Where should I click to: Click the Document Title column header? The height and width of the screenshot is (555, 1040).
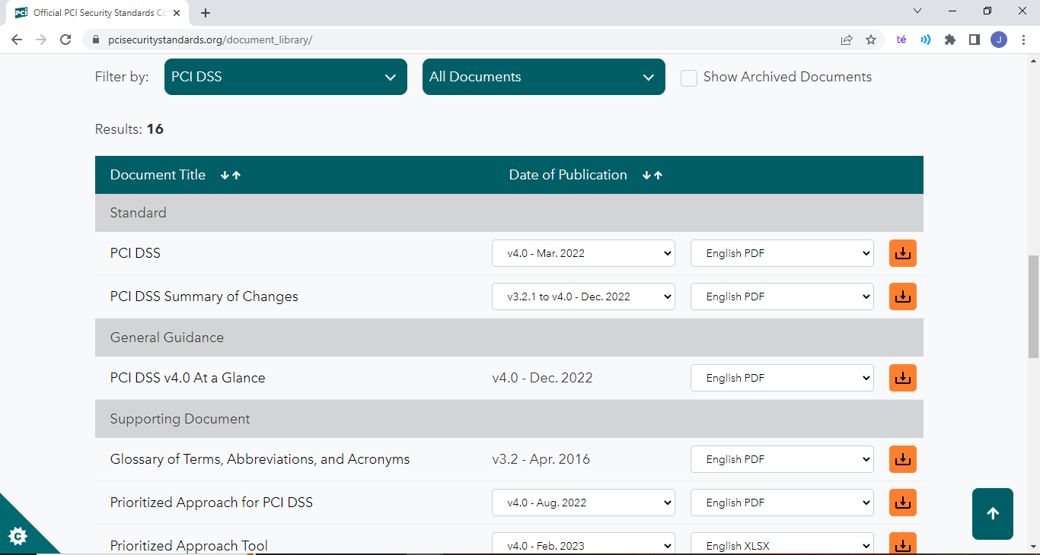point(158,175)
